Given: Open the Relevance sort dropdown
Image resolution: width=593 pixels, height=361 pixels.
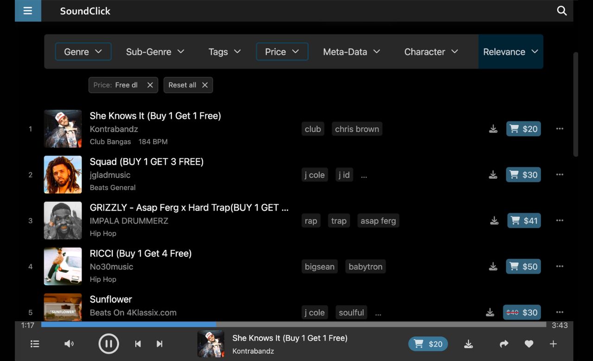Looking at the screenshot, I should [511, 52].
